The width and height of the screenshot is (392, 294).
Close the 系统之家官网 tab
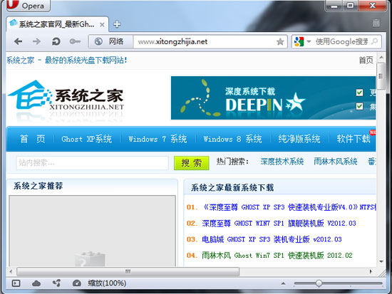point(102,25)
